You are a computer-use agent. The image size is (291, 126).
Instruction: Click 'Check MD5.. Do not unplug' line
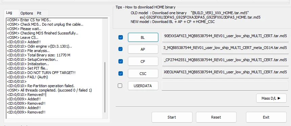[x=45, y=24]
